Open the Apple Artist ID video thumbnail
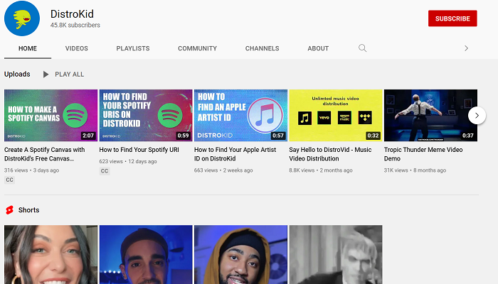Viewport: 498px width, 284px height. click(240, 115)
